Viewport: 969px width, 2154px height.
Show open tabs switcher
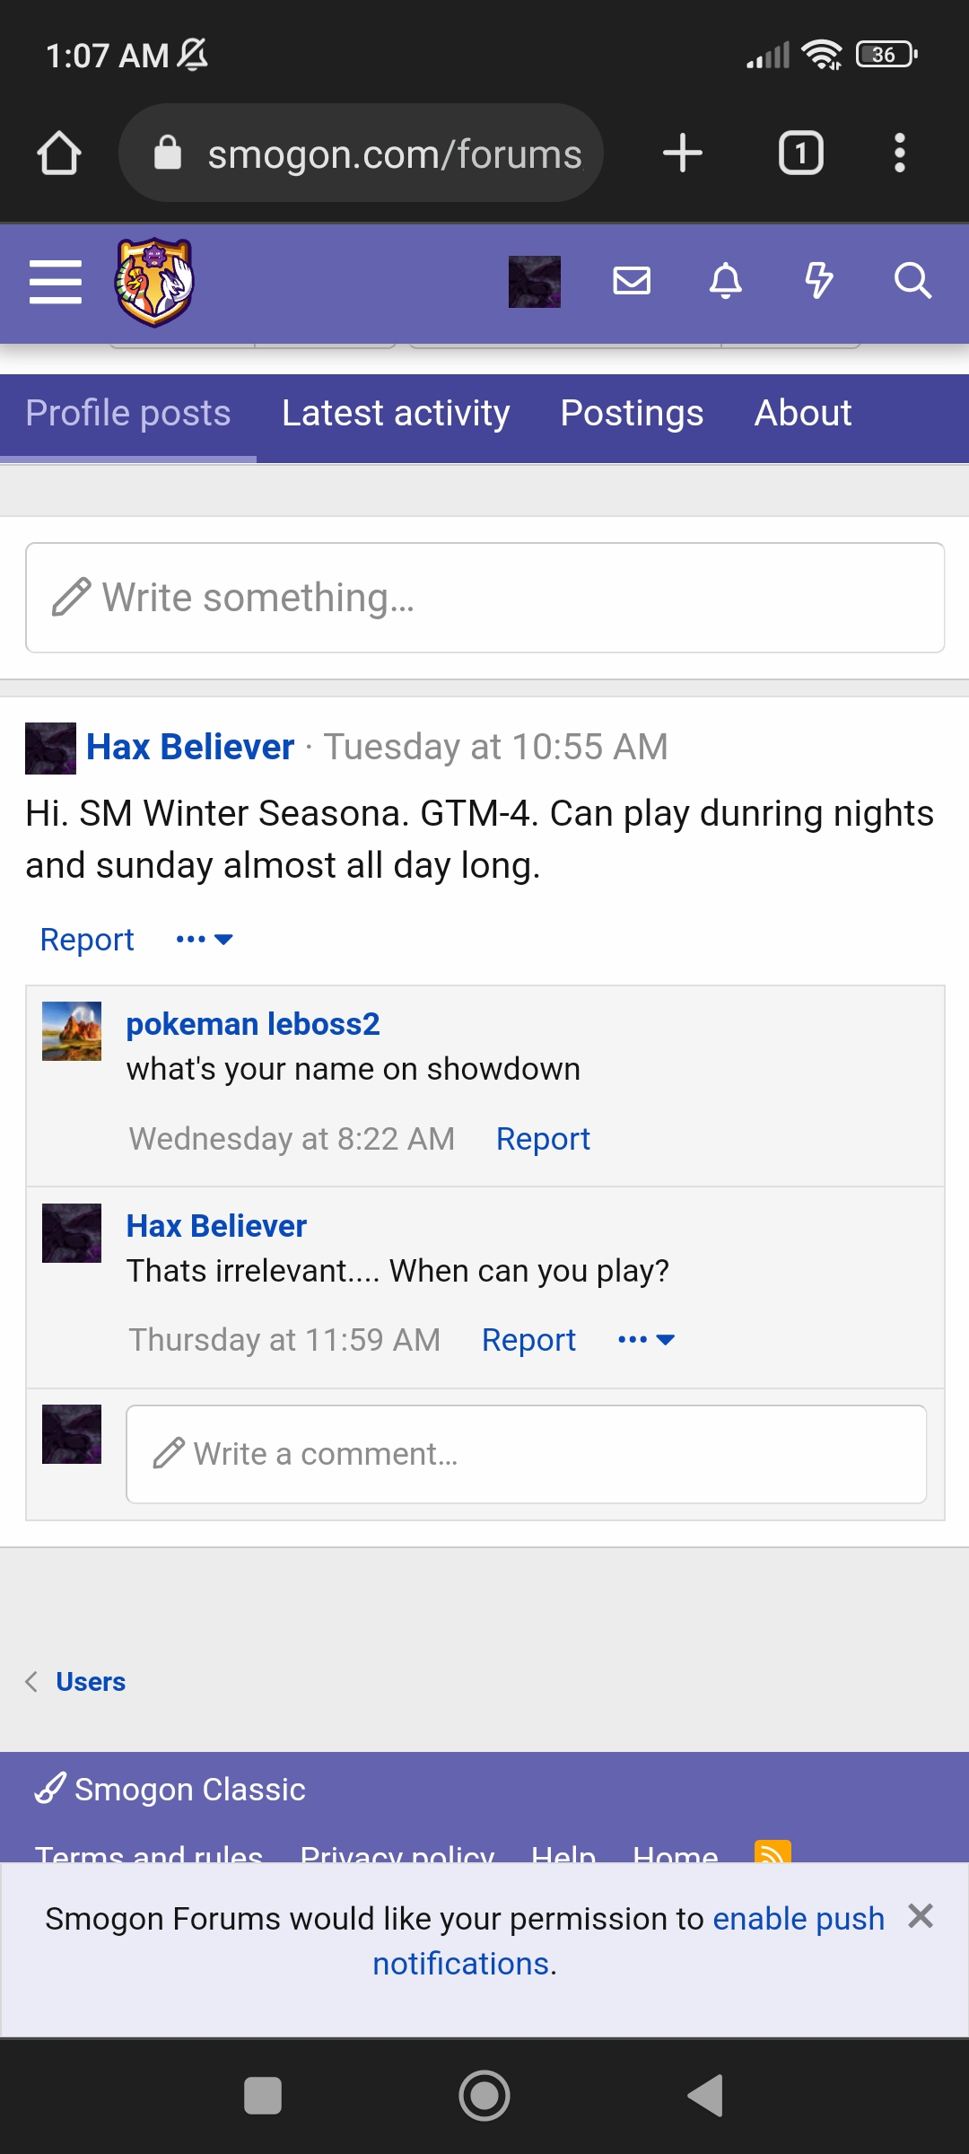coord(800,153)
